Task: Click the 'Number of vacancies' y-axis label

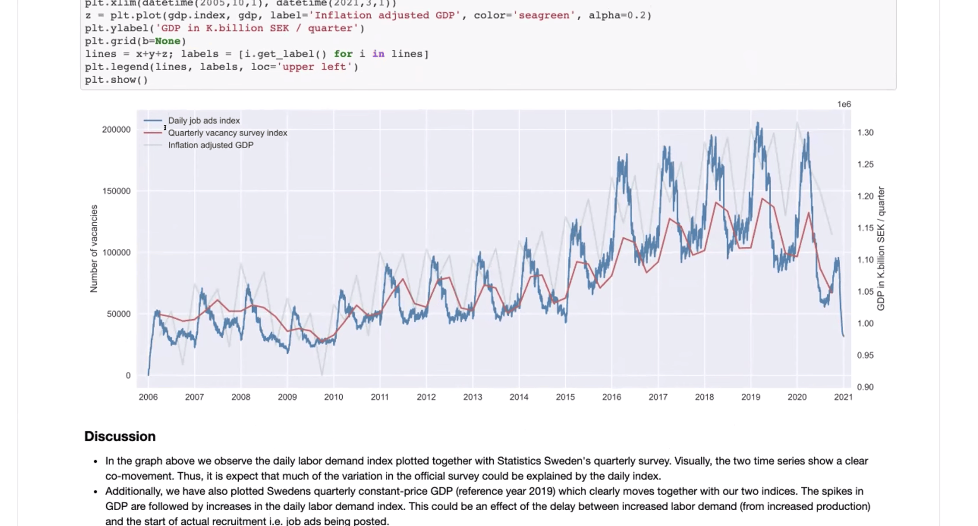Action: click(x=94, y=249)
